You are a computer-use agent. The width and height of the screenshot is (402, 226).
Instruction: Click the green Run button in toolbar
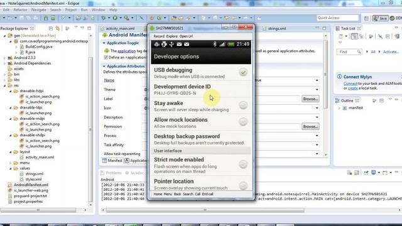tap(115, 18)
